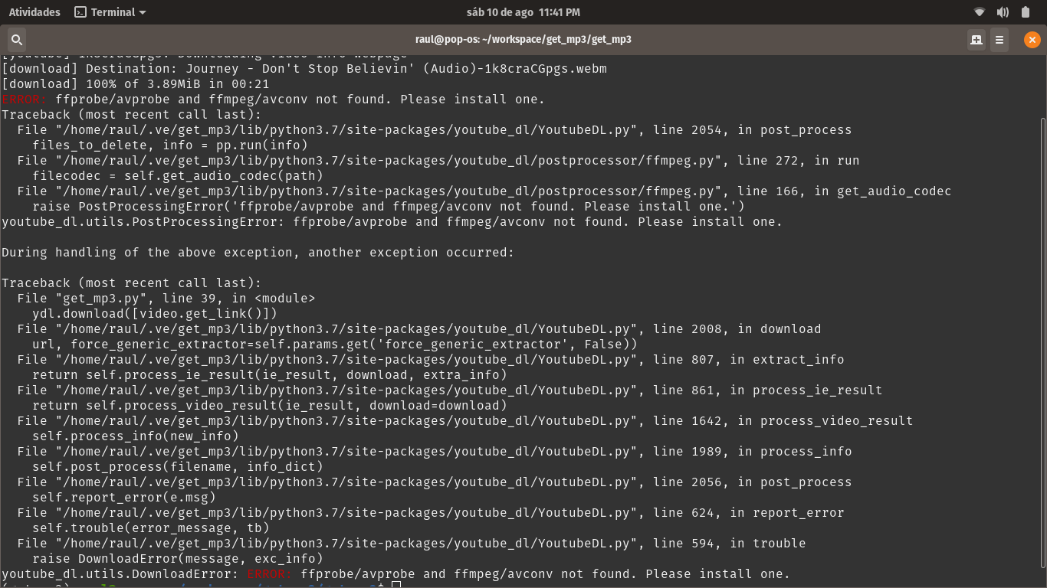Click the window title raul@pop-os
Screen dimensions: 1047x588
click(x=523, y=40)
